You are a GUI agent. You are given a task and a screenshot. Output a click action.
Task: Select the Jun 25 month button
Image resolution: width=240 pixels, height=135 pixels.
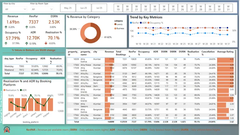pyautogui.click(x=83, y=8)
